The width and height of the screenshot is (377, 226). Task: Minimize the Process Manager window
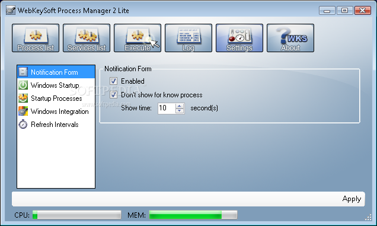click(327, 11)
